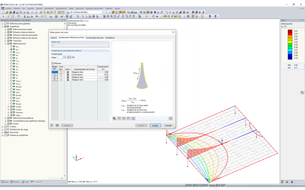Click the first green icon under dialog preview
The height and width of the screenshot is (190, 305).
114,118
